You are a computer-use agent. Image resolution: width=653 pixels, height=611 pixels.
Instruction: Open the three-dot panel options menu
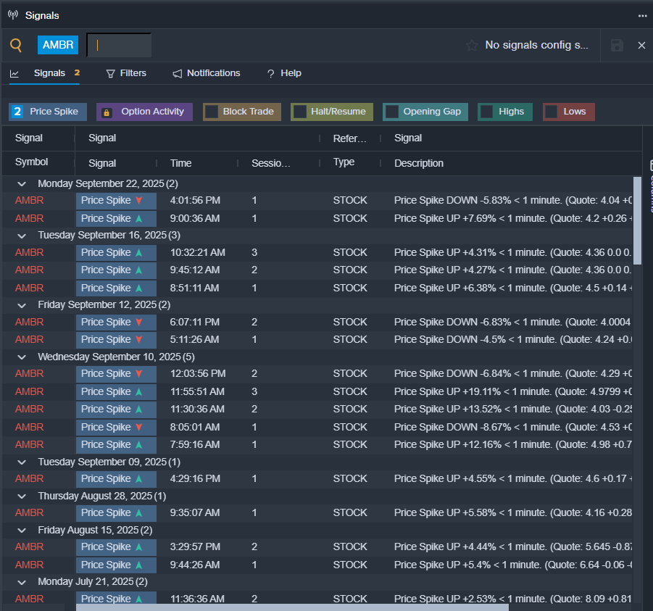tap(642, 15)
